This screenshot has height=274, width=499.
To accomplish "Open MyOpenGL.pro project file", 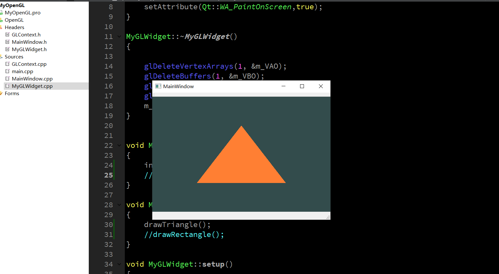I will [x=22, y=13].
